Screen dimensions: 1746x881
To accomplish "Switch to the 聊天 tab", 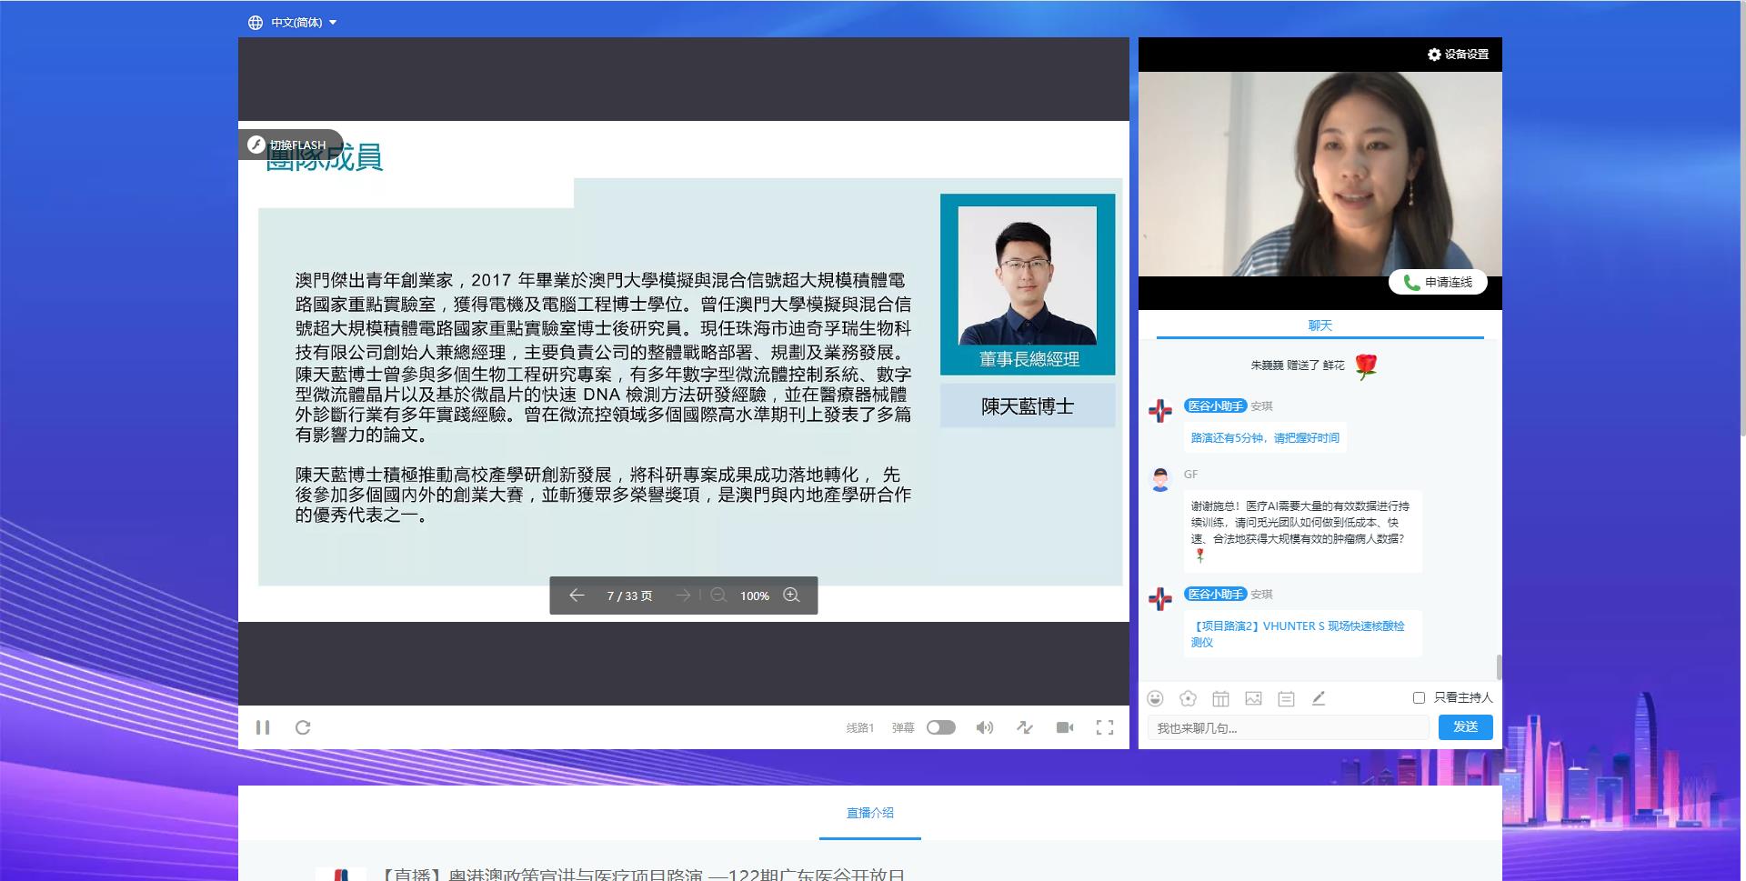I will (1320, 325).
